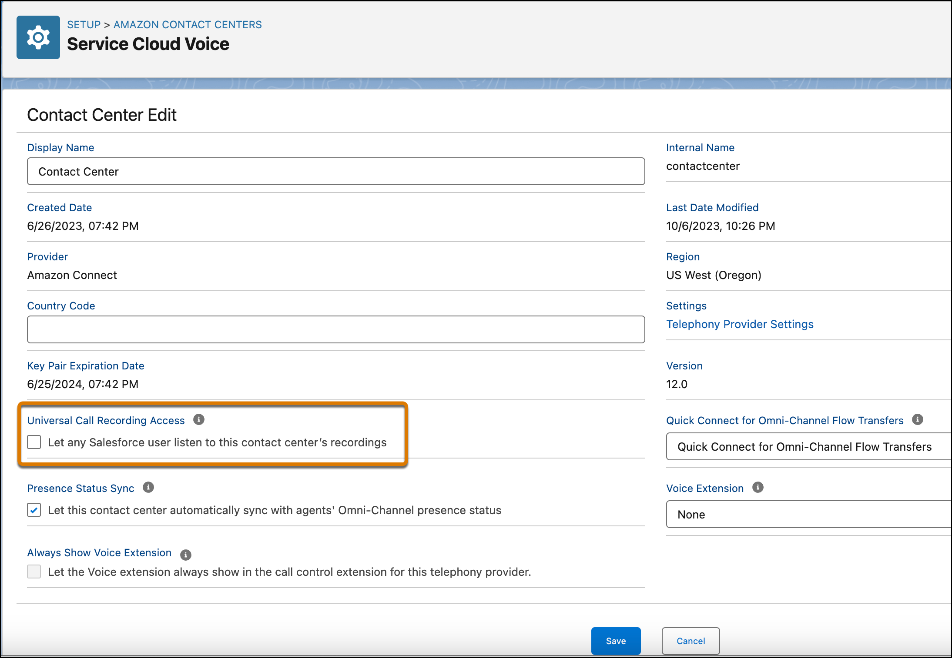This screenshot has width=952, height=658.
Task: Select the internal name value 'contactcenter'
Action: (703, 166)
